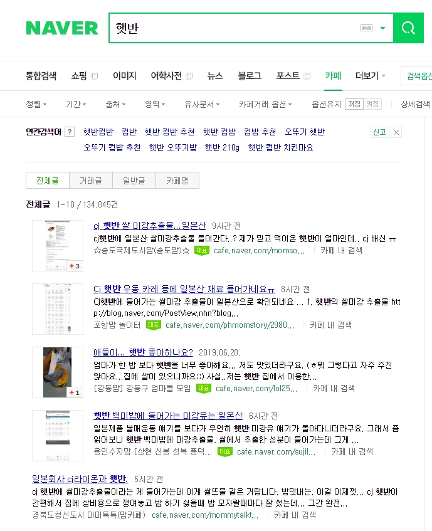Open cafe.naver.com/phmomstory URL link
The image size is (432, 531).
click(x=229, y=325)
